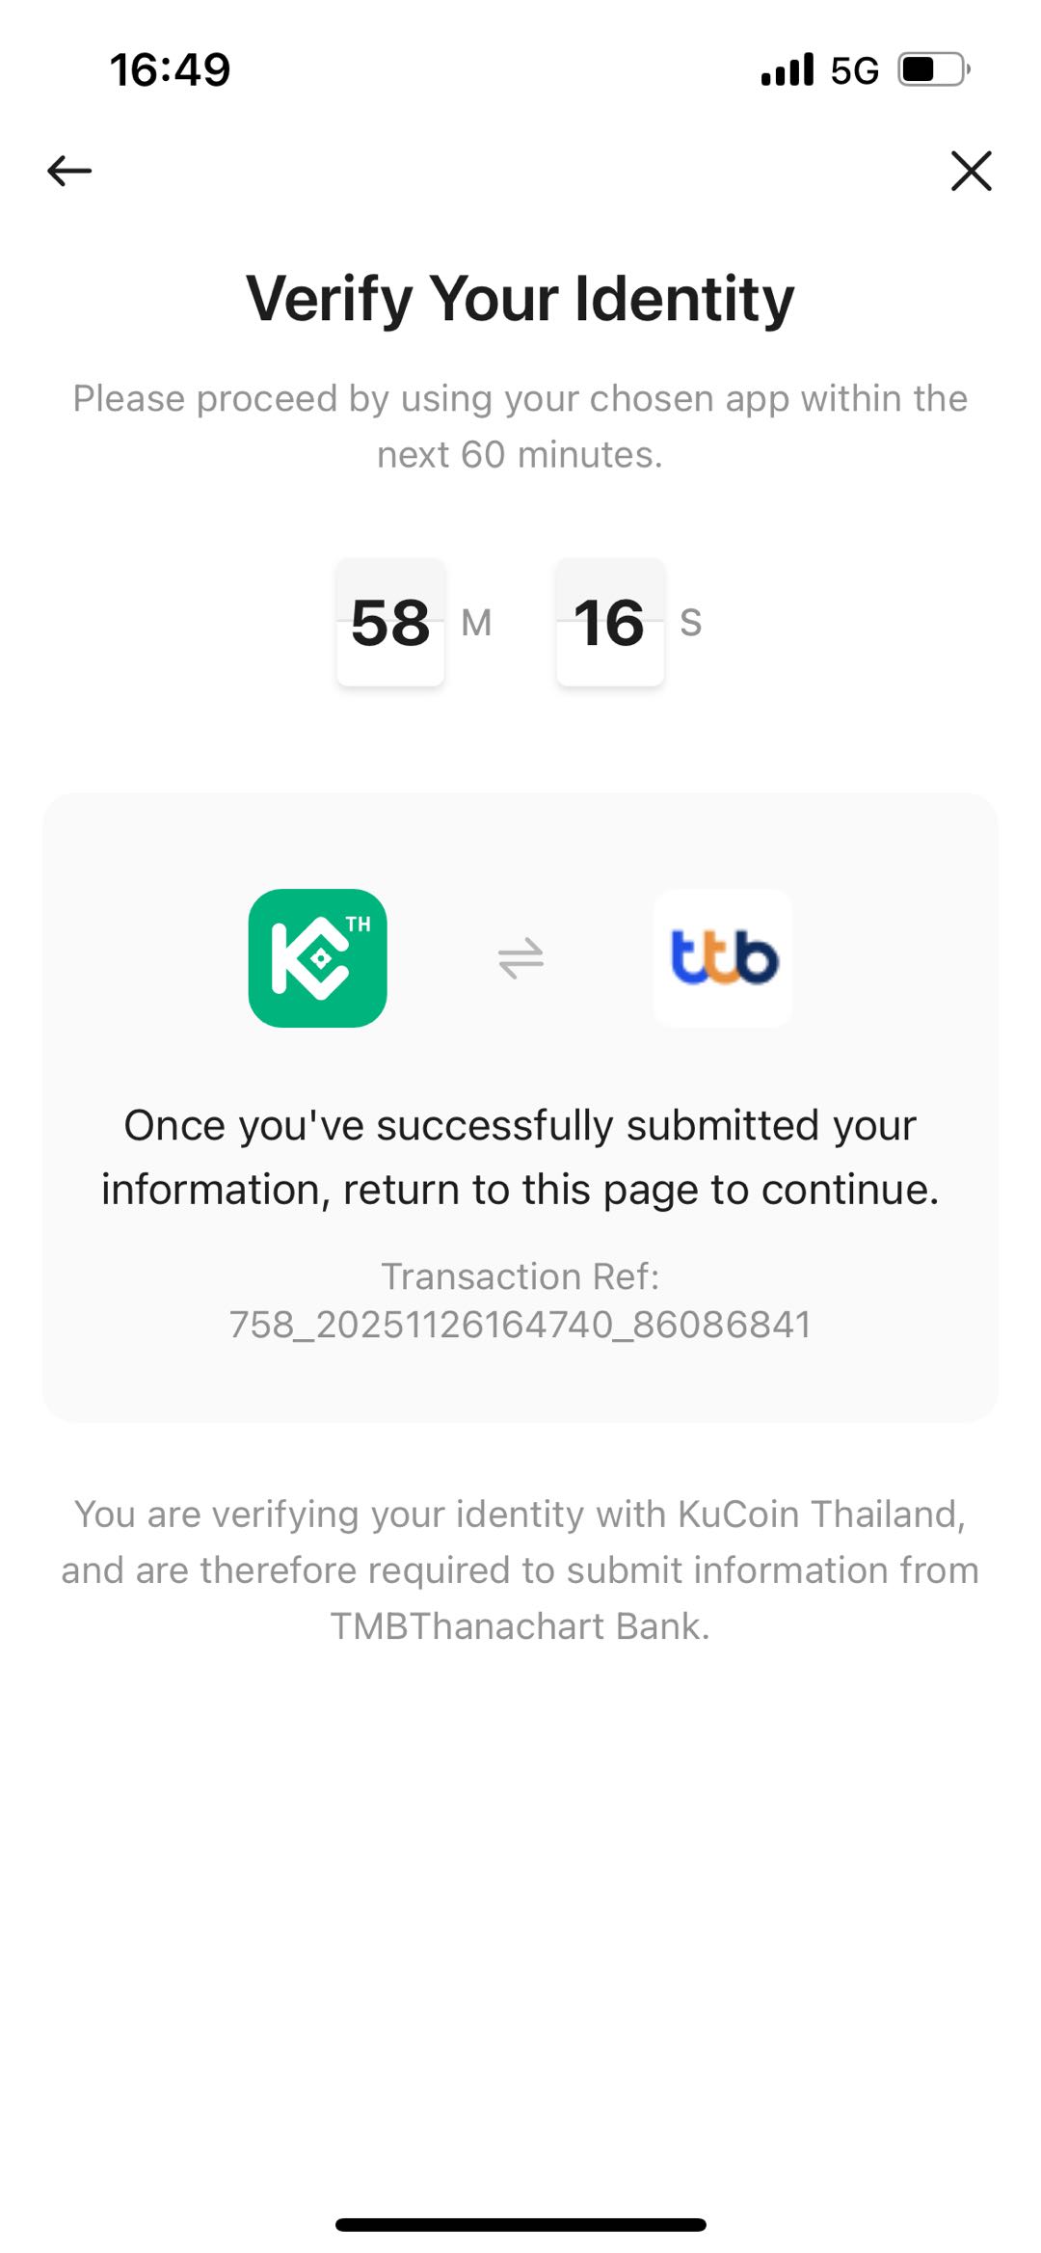Tap the home indicator bar
This screenshot has width=1041, height=2253.
click(520, 2224)
